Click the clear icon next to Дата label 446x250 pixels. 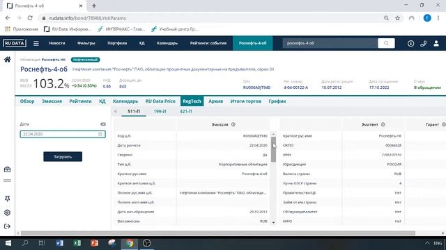[x=103, y=124]
